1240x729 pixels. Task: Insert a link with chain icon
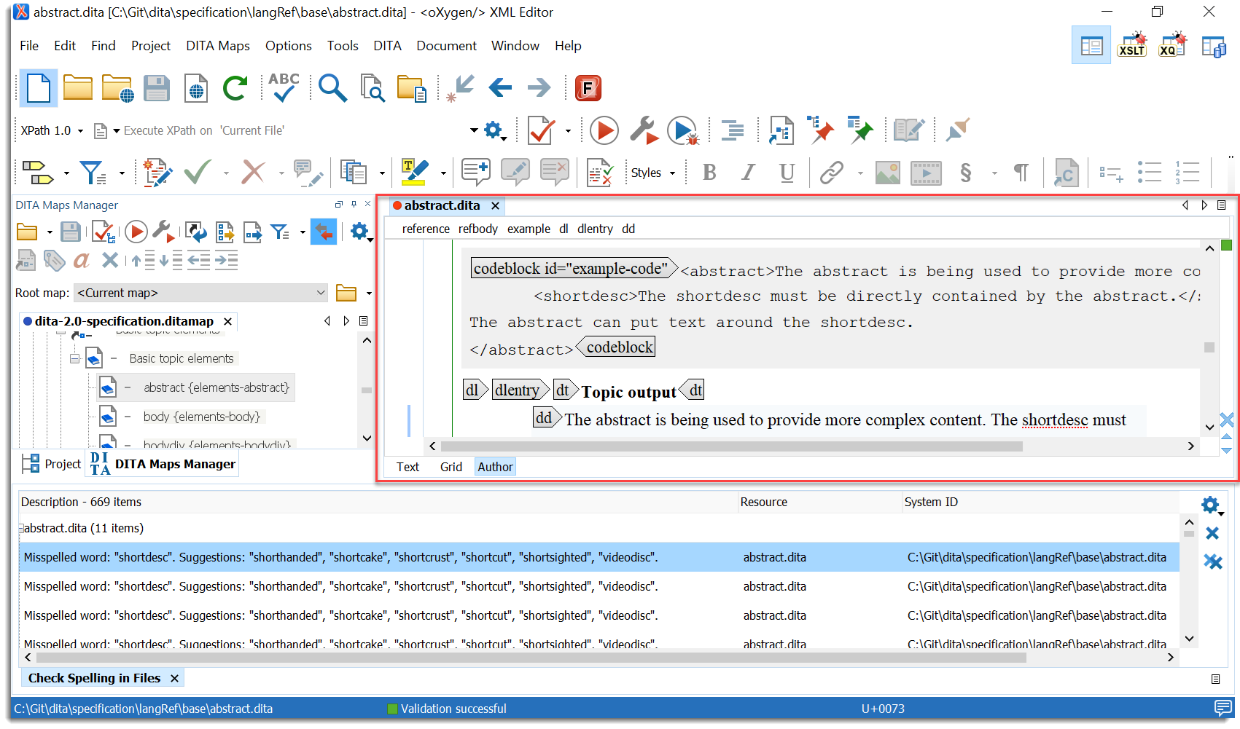[x=832, y=173]
